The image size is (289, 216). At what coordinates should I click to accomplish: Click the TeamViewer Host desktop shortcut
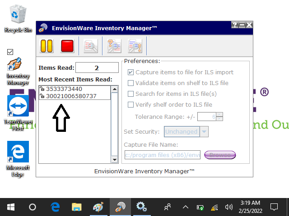click(18, 113)
